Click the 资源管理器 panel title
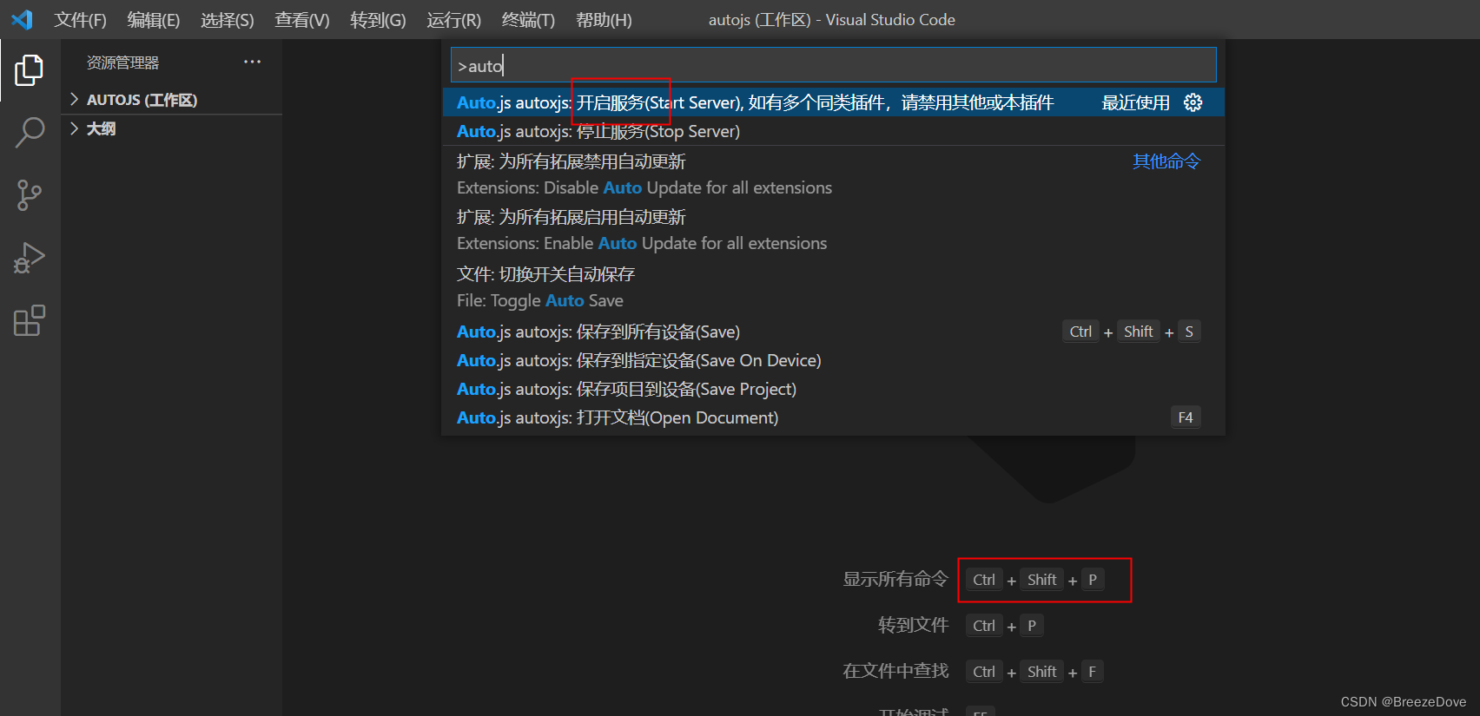The image size is (1480, 716). click(122, 62)
